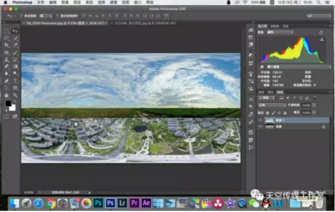Select the Lasso tool
Image resolution: width=335 pixels, height=212 pixels.
[7, 38]
